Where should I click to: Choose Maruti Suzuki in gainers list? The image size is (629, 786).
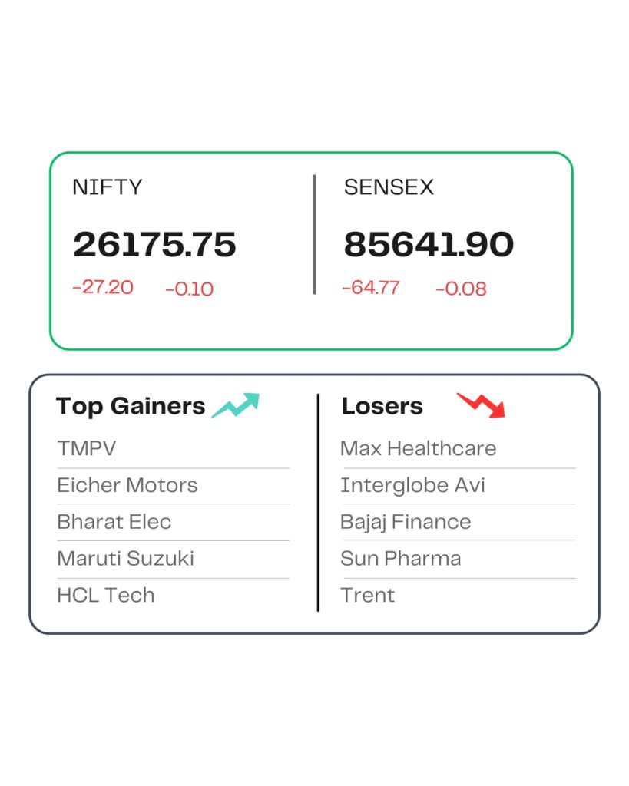tap(126, 558)
